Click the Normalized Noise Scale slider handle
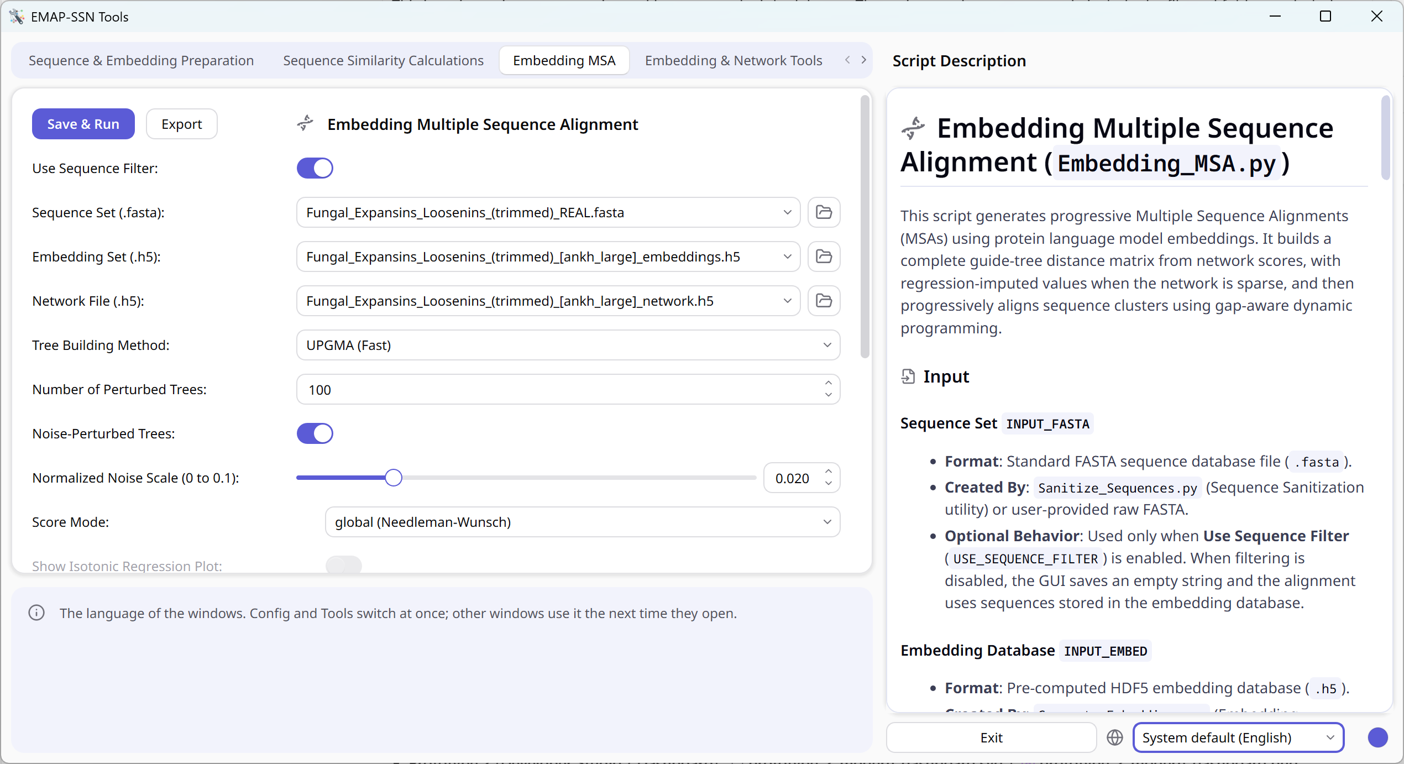Image resolution: width=1404 pixels, height=764 pixels. pyautogui.click(x=393, y=478)
